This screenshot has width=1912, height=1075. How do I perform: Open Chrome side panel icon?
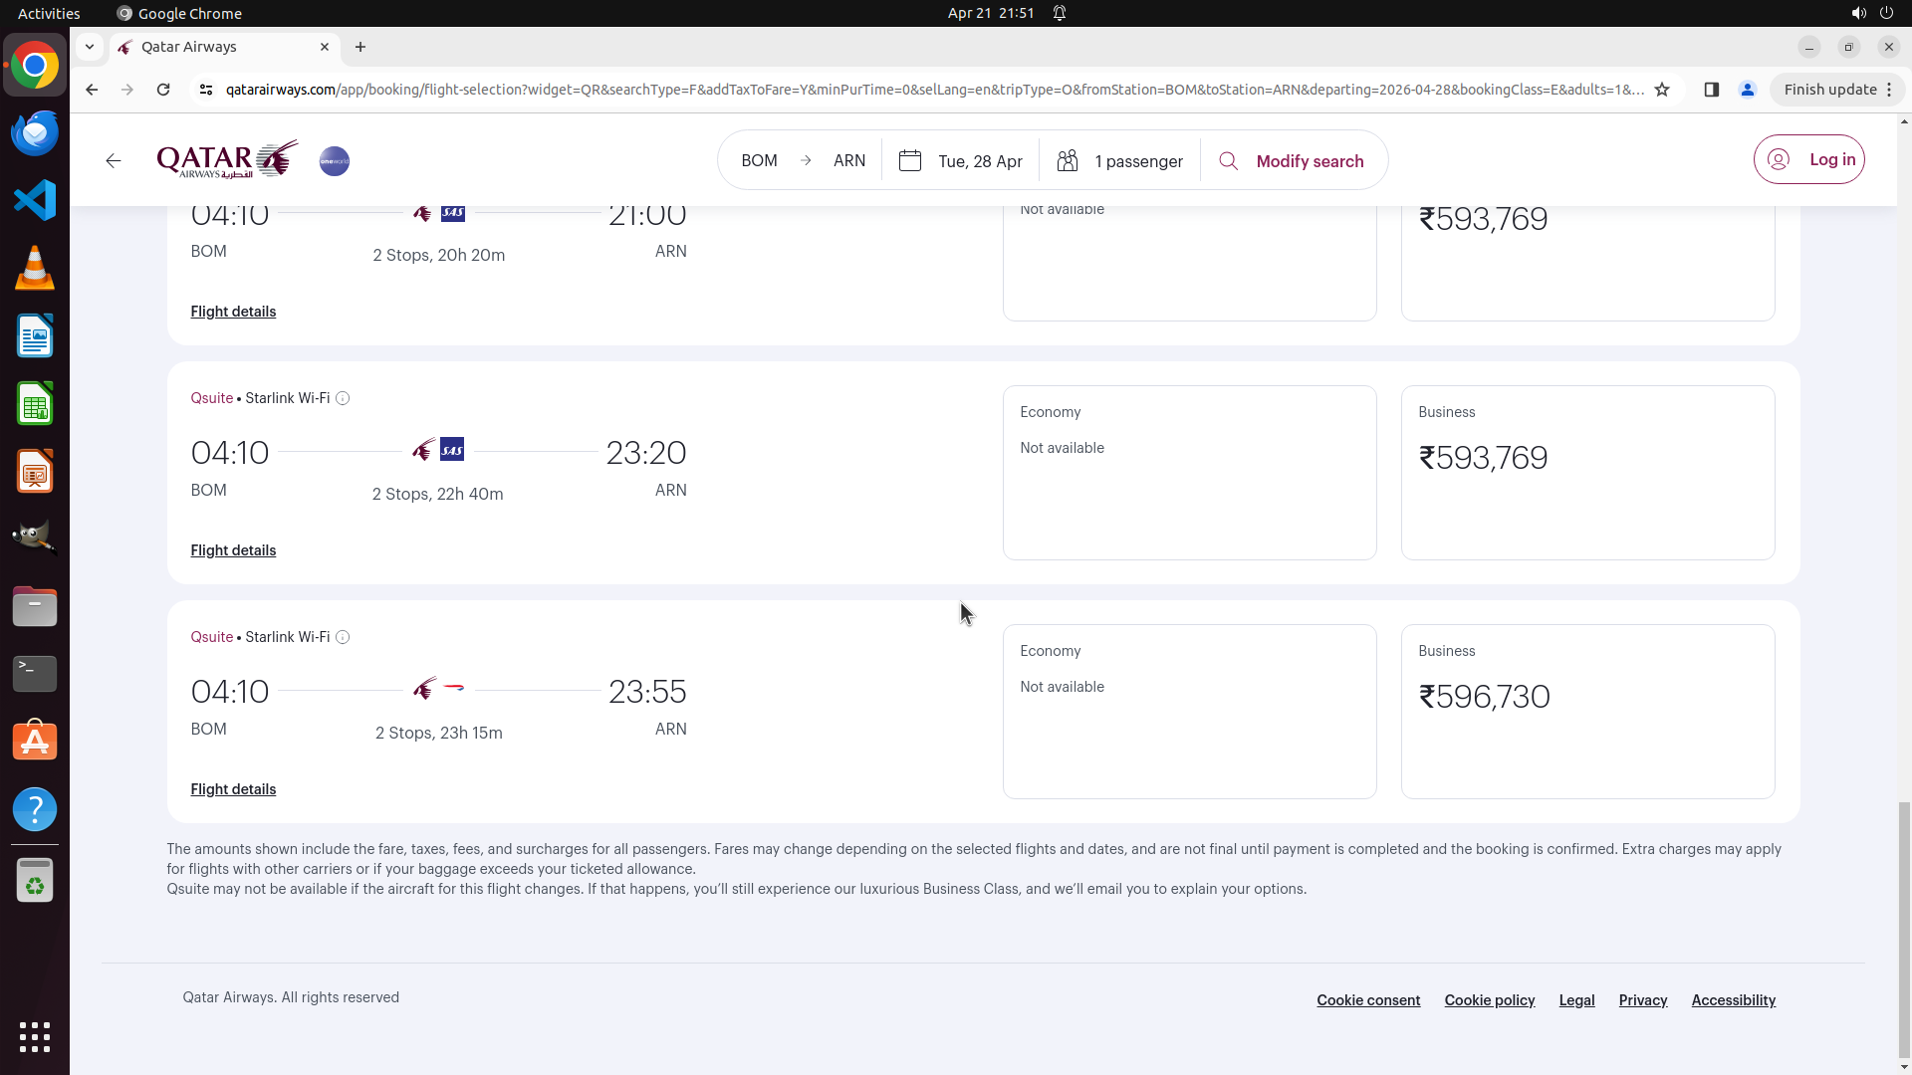click(1712, 90)
